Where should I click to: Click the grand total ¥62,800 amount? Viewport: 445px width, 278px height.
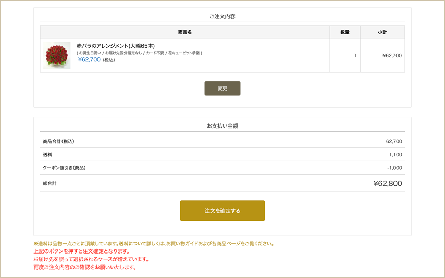[387, 183]
